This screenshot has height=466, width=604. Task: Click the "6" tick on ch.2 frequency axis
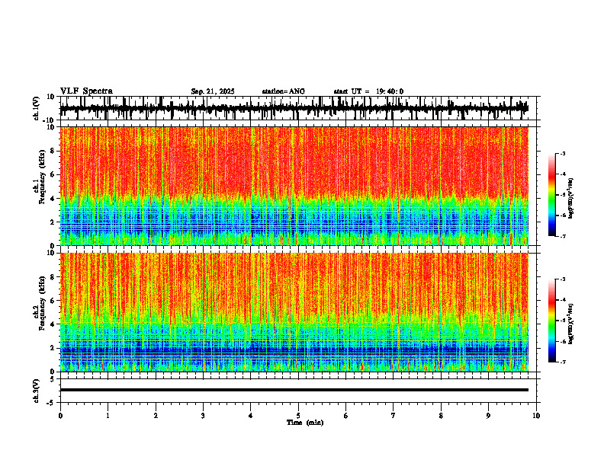click(53, 301)
